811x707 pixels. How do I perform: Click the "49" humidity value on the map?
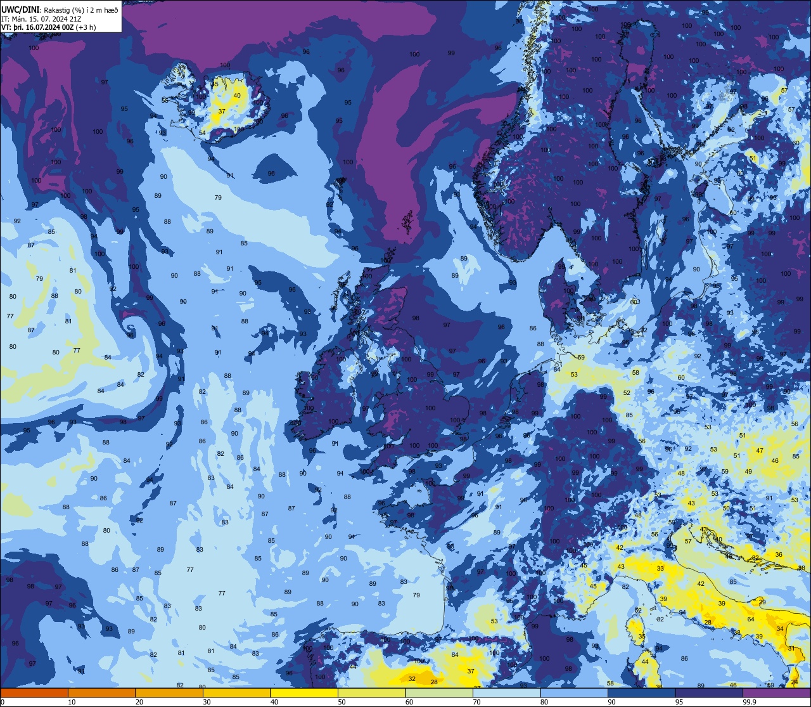[x=748, y=471]
